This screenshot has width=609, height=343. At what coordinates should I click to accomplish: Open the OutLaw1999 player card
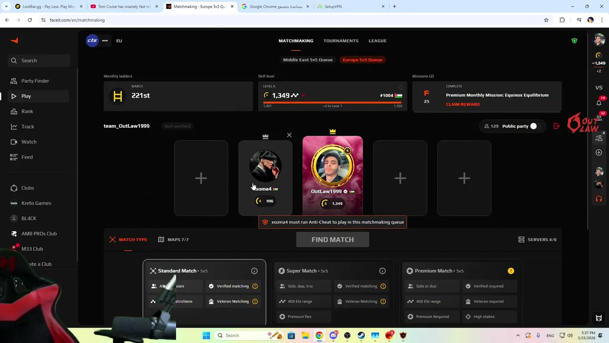point(333,176)
